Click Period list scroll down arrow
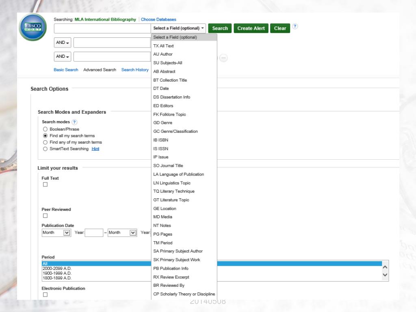The height and width of the screenshot is (312, 416). [x=385, y=275]
